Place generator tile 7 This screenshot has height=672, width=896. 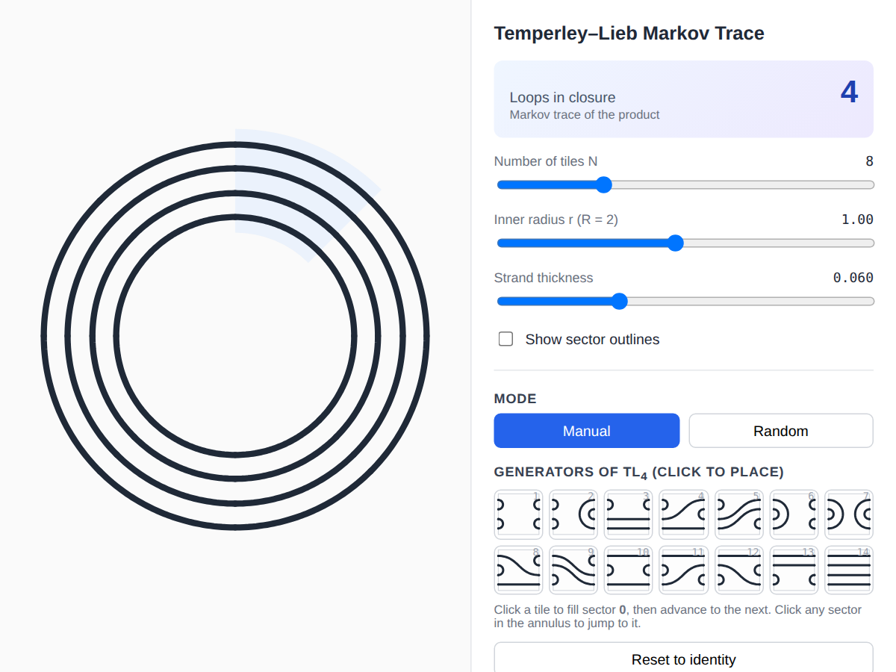point(849,514)
